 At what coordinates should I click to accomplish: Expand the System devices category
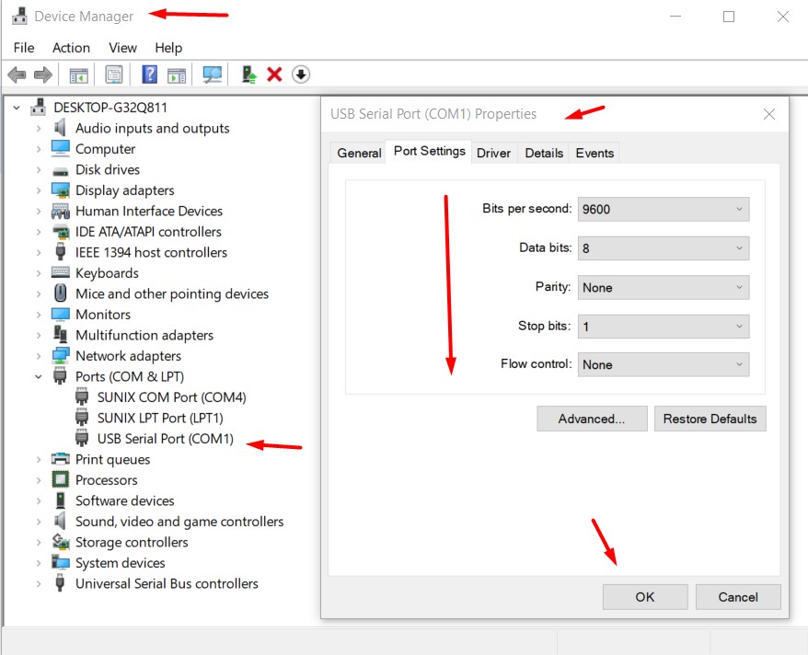click(x=39, y=563)
